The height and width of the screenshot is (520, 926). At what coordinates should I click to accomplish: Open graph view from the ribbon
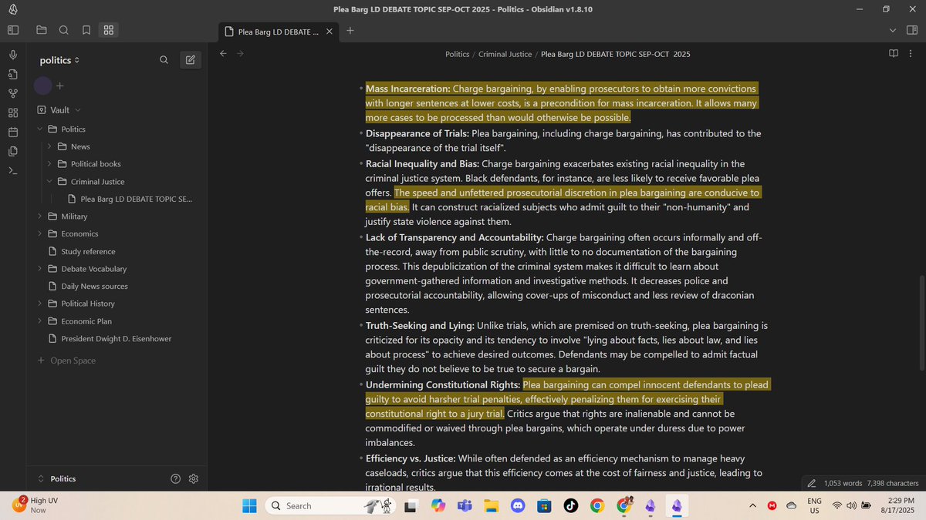coord(13,93)
